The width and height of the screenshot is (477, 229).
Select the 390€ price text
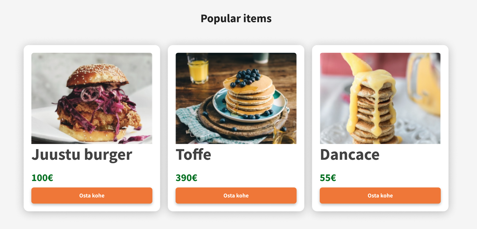(186, 178)
